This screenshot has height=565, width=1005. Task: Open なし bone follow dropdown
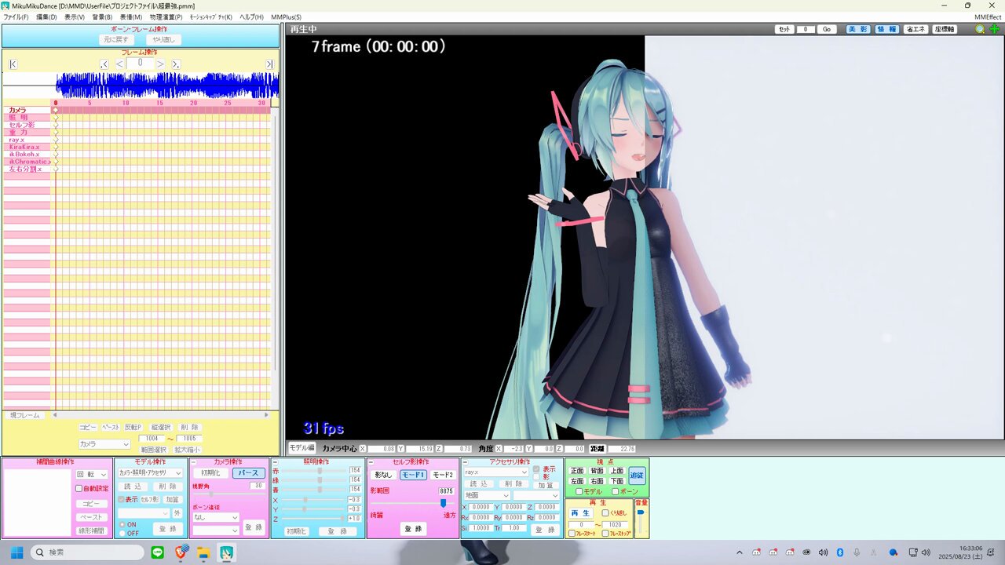216,518
